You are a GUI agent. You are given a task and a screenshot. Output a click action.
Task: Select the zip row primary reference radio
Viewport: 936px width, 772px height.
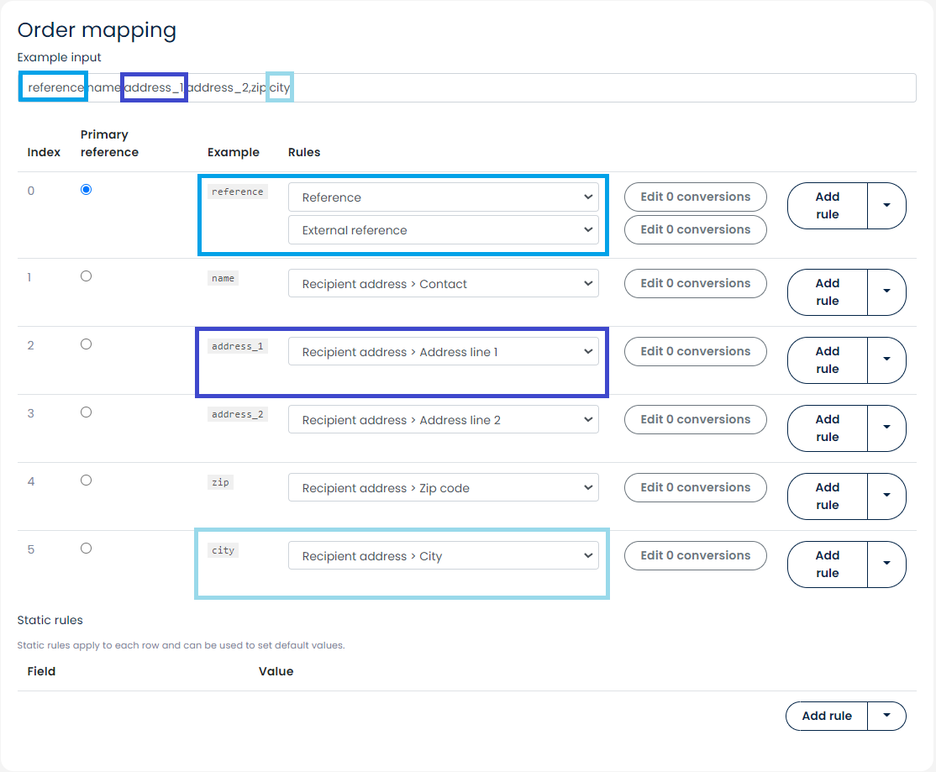[x=86, y=481]
